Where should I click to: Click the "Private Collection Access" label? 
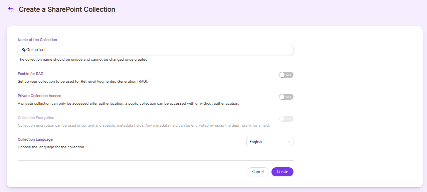pos(39,96)
